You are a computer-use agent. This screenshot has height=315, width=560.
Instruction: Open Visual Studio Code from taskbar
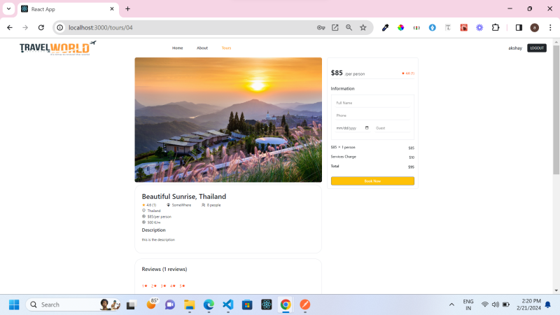[x=228, y=304]
